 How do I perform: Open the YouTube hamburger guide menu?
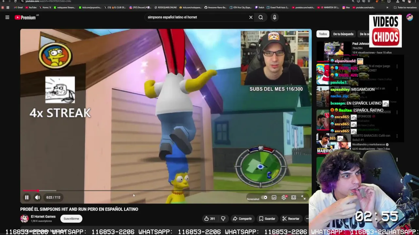tap(7, 17)
